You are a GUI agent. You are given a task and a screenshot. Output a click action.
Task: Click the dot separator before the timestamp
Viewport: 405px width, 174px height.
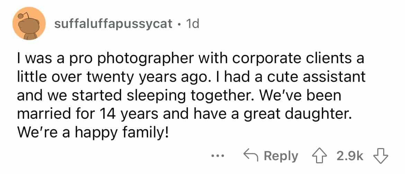click(179, 24)
